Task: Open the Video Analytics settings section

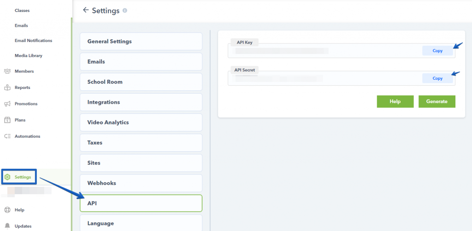Action: tap(141, 122)
